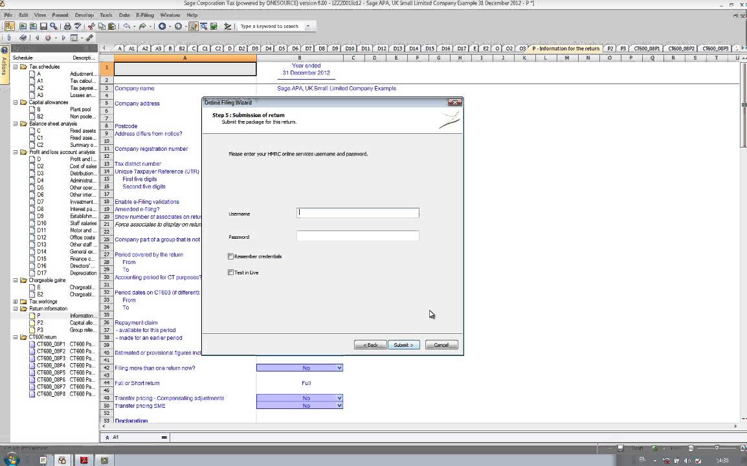Screen dimensions: 747x466
Task: Click the schedule navigator icon at toolbar start
Action: tap(10, 26)
